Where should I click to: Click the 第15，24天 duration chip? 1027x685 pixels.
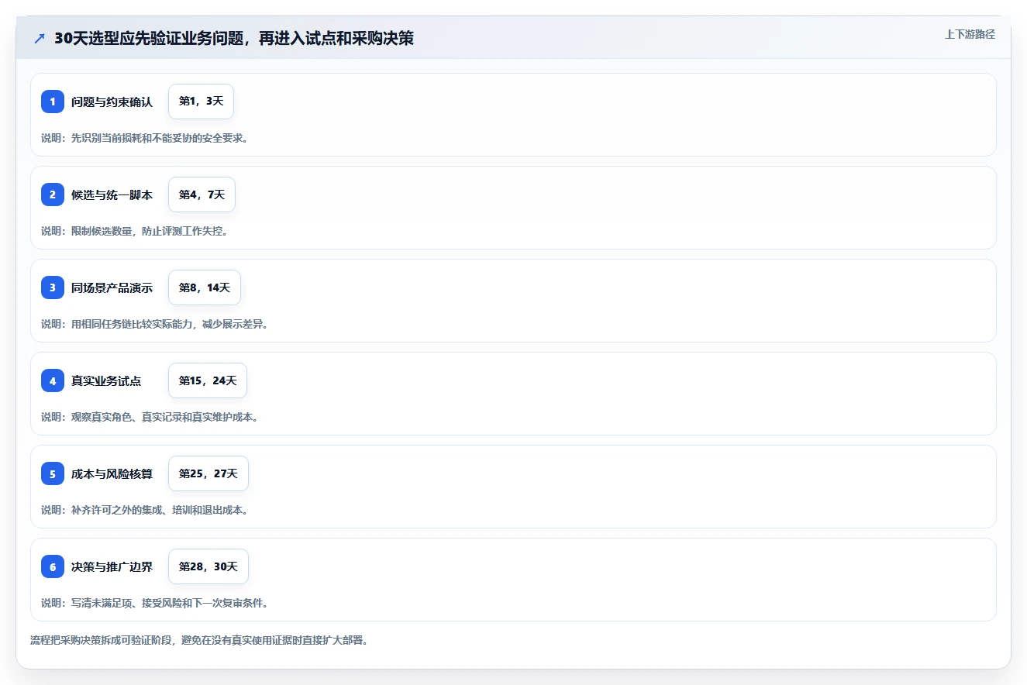click(x=208, y=380)
